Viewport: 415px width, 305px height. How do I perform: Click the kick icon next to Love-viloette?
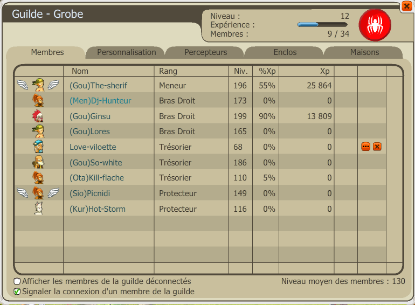[x=377, y=147]
